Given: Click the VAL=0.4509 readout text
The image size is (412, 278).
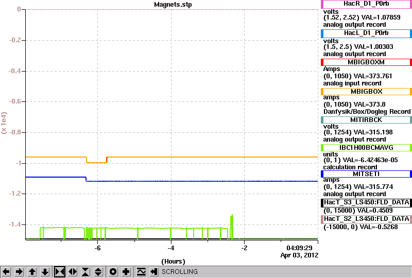Looking at the screenshot, I should 374,211.
